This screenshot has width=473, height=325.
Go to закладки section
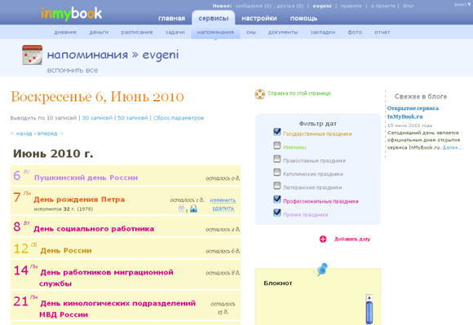click(323, 33)
